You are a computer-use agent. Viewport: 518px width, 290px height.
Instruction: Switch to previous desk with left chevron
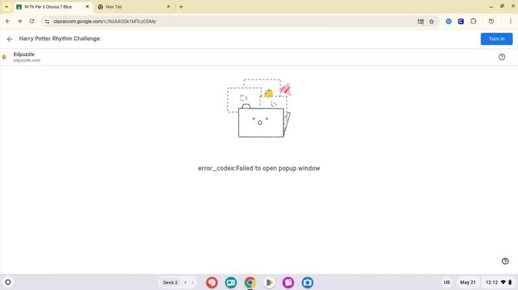[x=185, y=282]
